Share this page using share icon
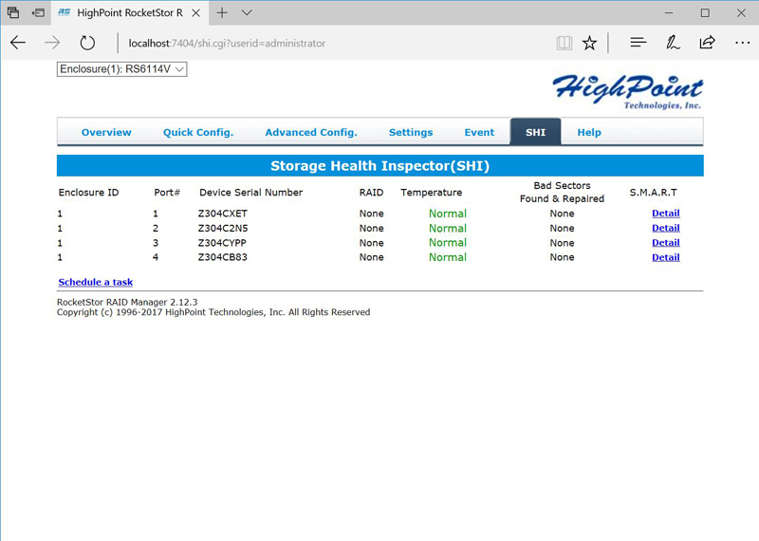 click(x=707, y=43)
